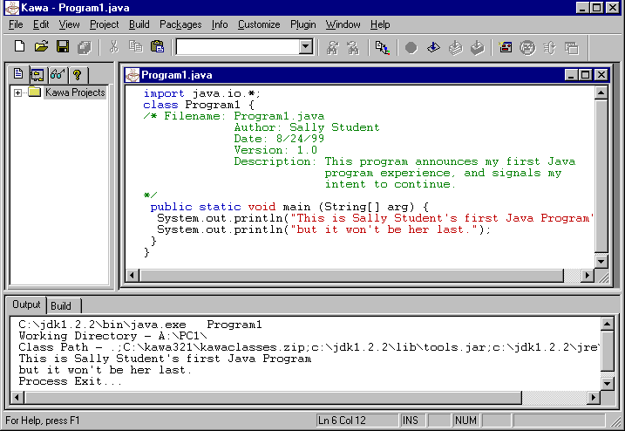Click the greyed windows icon ending the toolbar

tap(572, 48)
